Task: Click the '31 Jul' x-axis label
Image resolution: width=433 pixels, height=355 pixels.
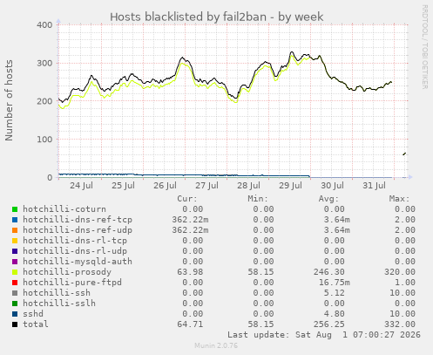Action: tap(374, 186)
